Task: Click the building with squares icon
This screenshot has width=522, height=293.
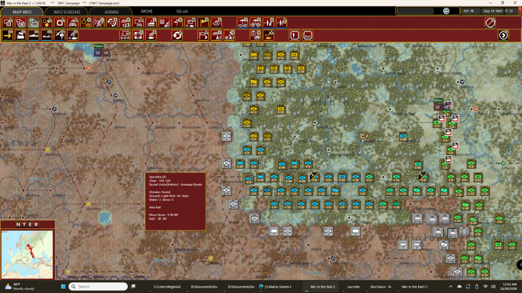Action: click(x=125, y=35)
